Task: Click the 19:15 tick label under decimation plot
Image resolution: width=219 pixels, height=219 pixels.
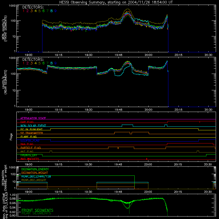Action: coord(58,192)
